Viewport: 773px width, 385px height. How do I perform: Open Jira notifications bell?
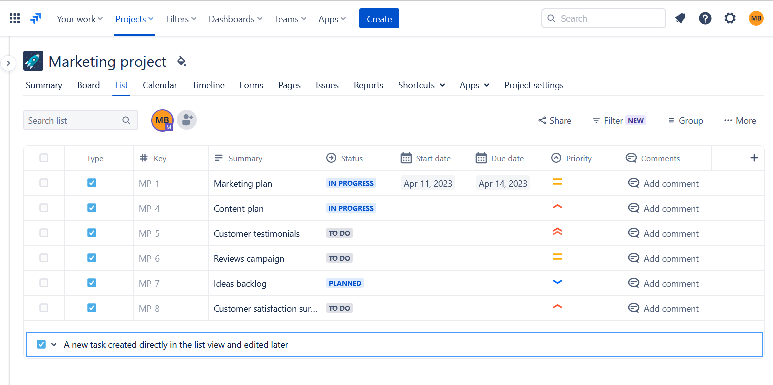[x=680, y=18]
